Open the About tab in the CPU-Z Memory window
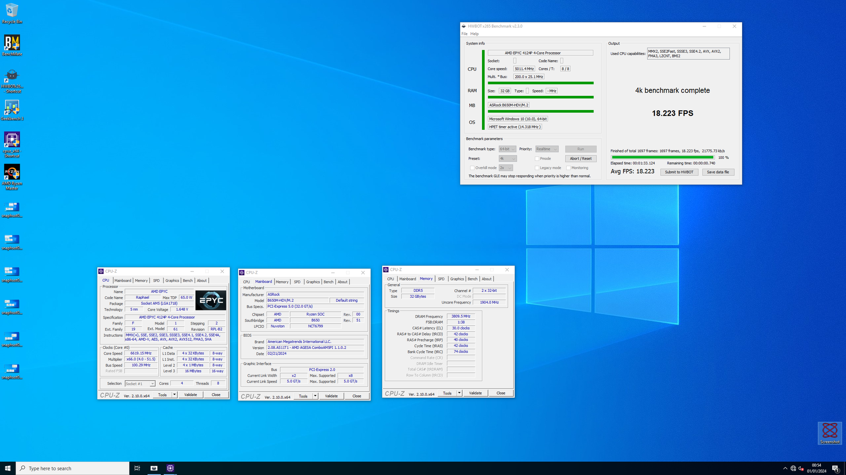The image size is (846, 475). pyautogui.click(x=486, y=279)
